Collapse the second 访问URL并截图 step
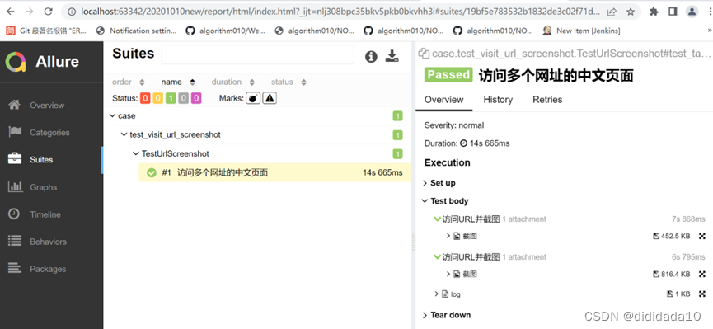Viewport: 713px width, 329px height. pos(438,257)
